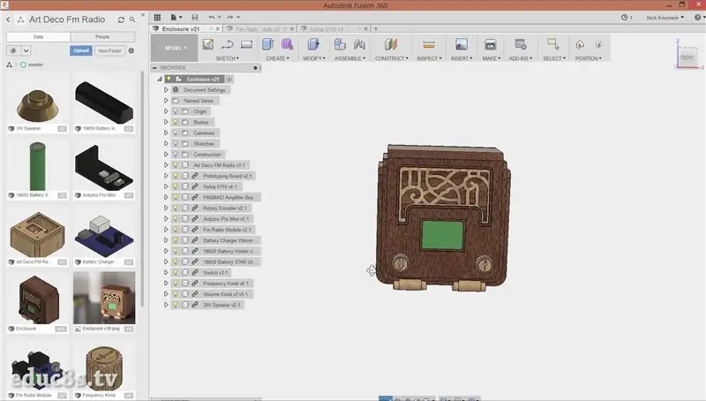Toggle visibility of Nokia 5110 component

tap(176, 186)
